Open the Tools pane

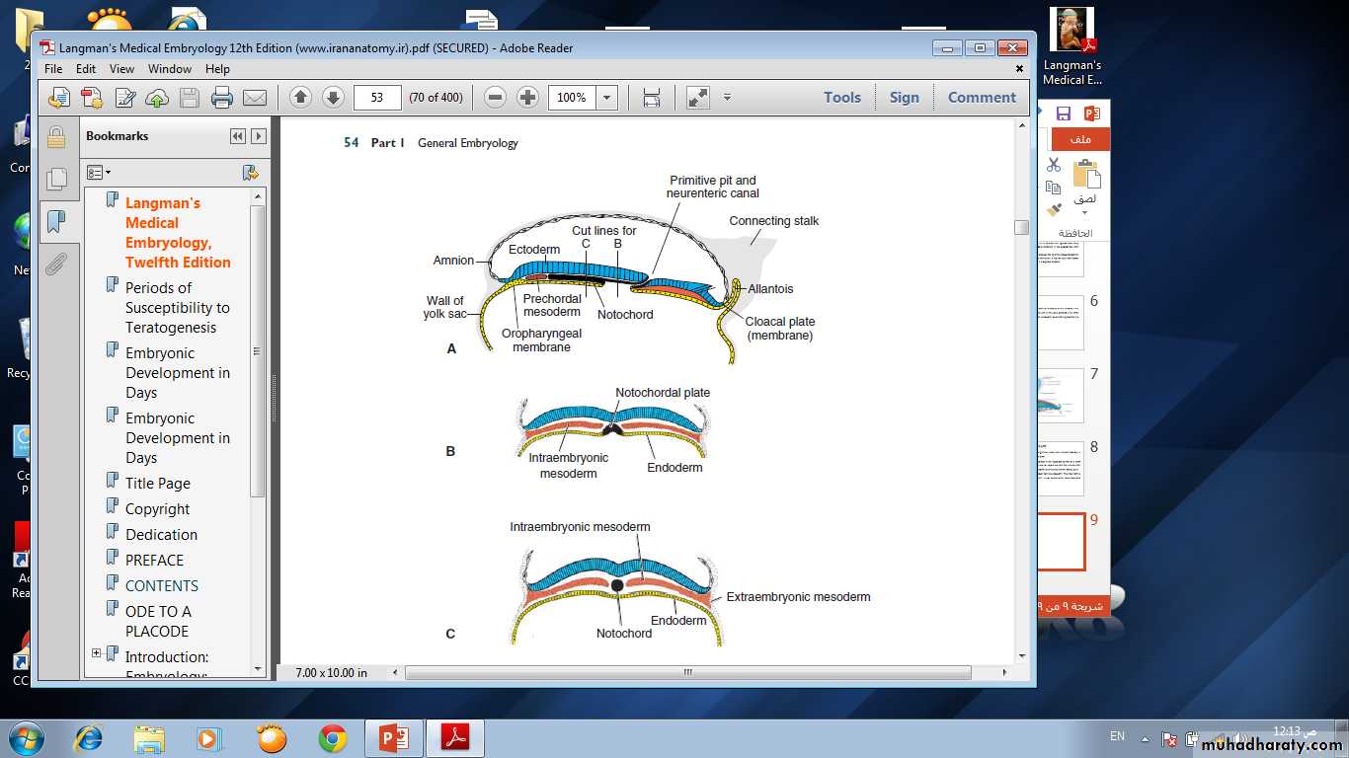click(x=841, y=97)
